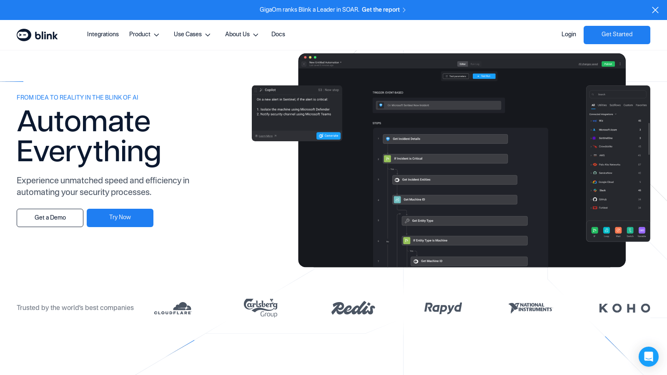Open the Connected integrations dropdown

603,114
